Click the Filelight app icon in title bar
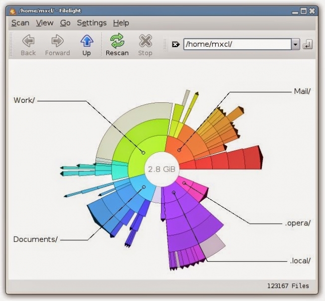325x301 pixels. (x=13, y=11)
